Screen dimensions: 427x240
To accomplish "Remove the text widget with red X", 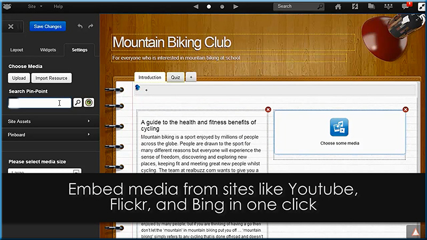I will click(x=268, y=110).
